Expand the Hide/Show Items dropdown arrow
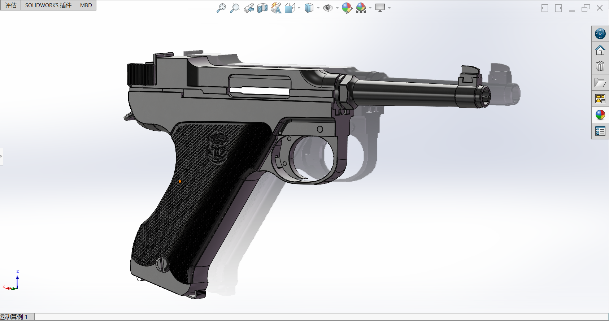The height and width of the screenshot is (321, 609). click(337, 8)
